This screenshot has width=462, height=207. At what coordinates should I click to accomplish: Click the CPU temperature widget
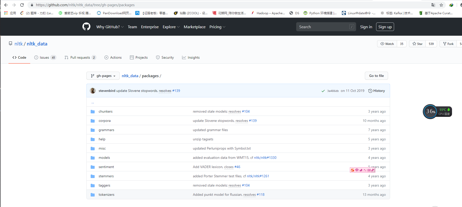(x=438, y=112)
